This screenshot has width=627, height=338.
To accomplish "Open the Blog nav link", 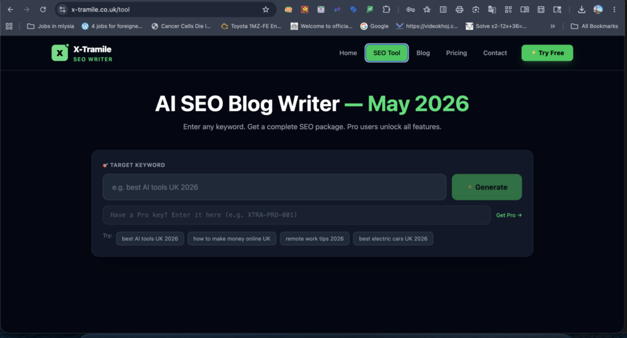I will [x=423, y=53].
